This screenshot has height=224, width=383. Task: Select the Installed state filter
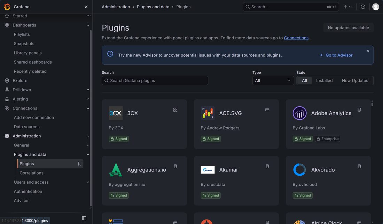324,81
